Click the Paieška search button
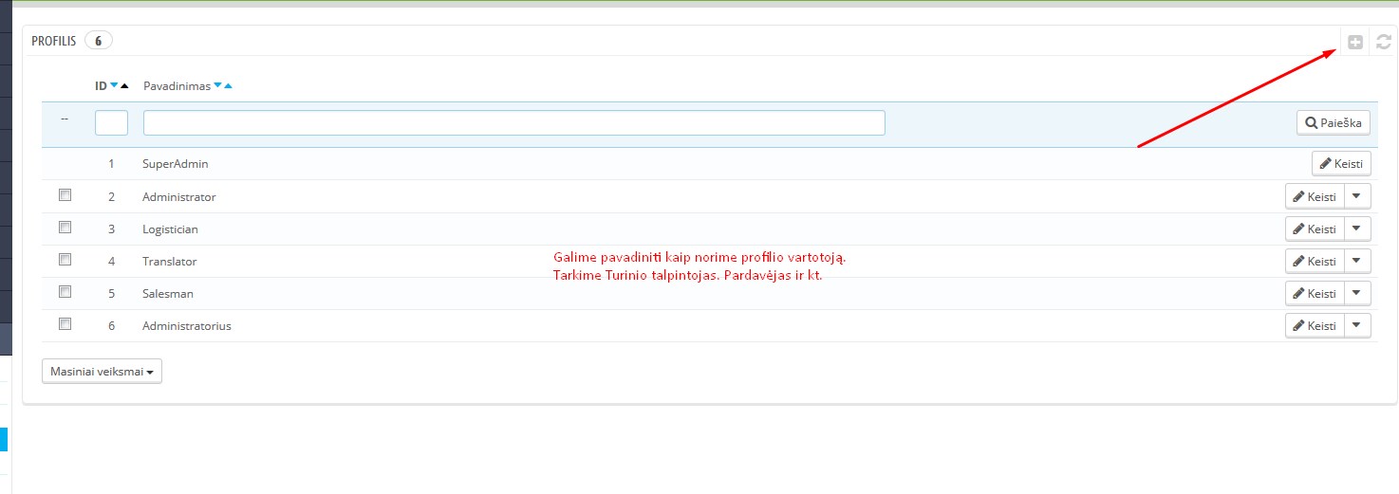The image size is (1399, 494). click(x=1334, y=123)
